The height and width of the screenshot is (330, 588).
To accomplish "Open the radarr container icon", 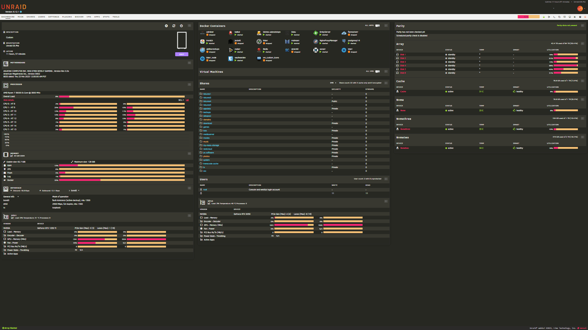I will coord(231,50).
